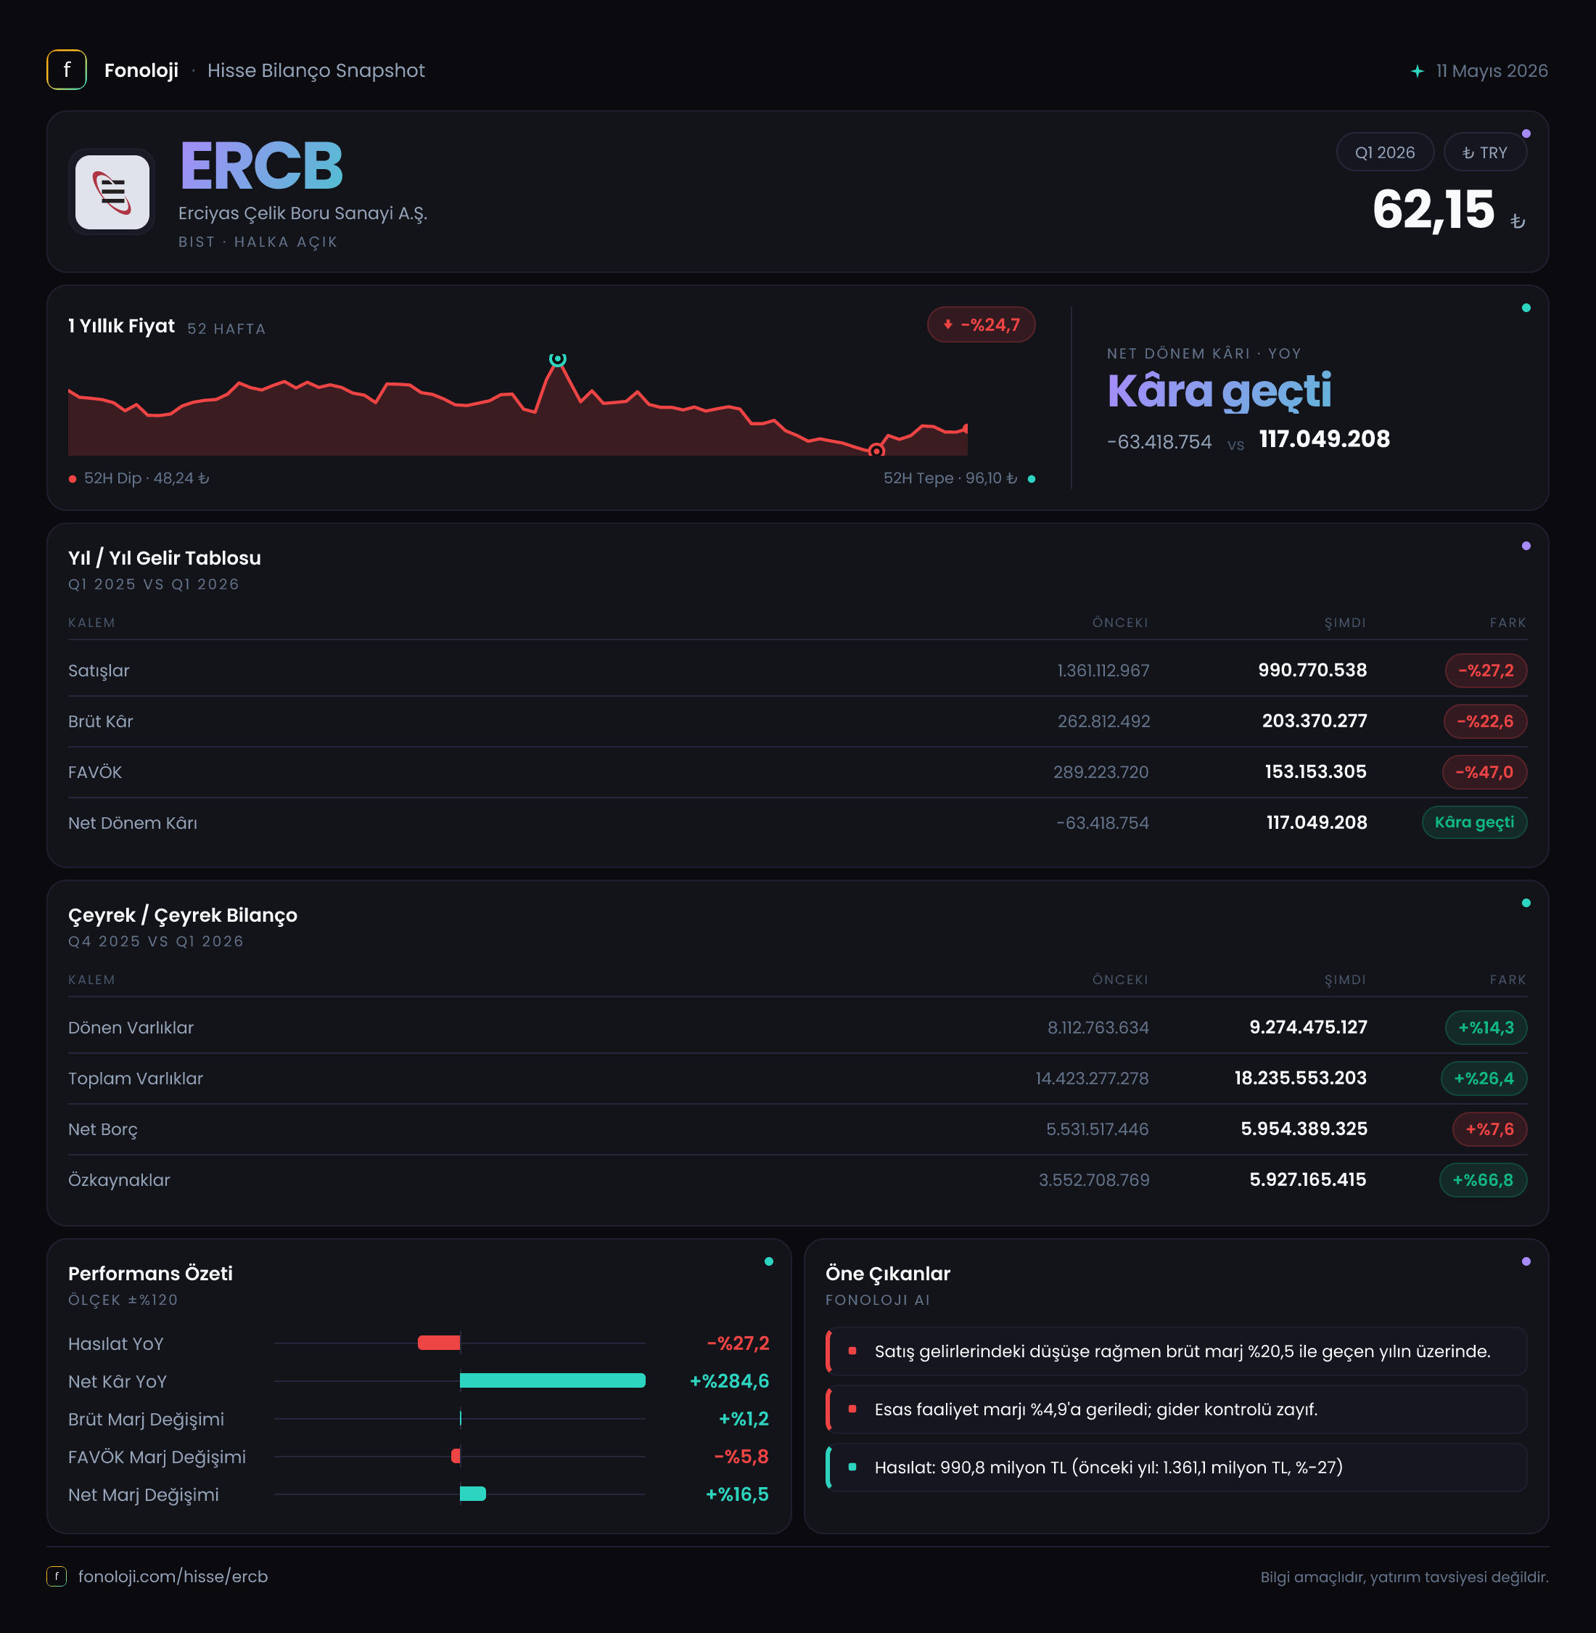Click the Erciyas Çelik Boru company logo
Viewport: 1596px width, 1633px height.
112,192
